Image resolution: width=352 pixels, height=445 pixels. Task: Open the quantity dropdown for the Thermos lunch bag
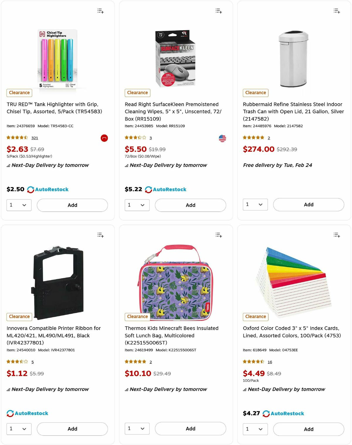pyautogui.click(x=137, y=429)
